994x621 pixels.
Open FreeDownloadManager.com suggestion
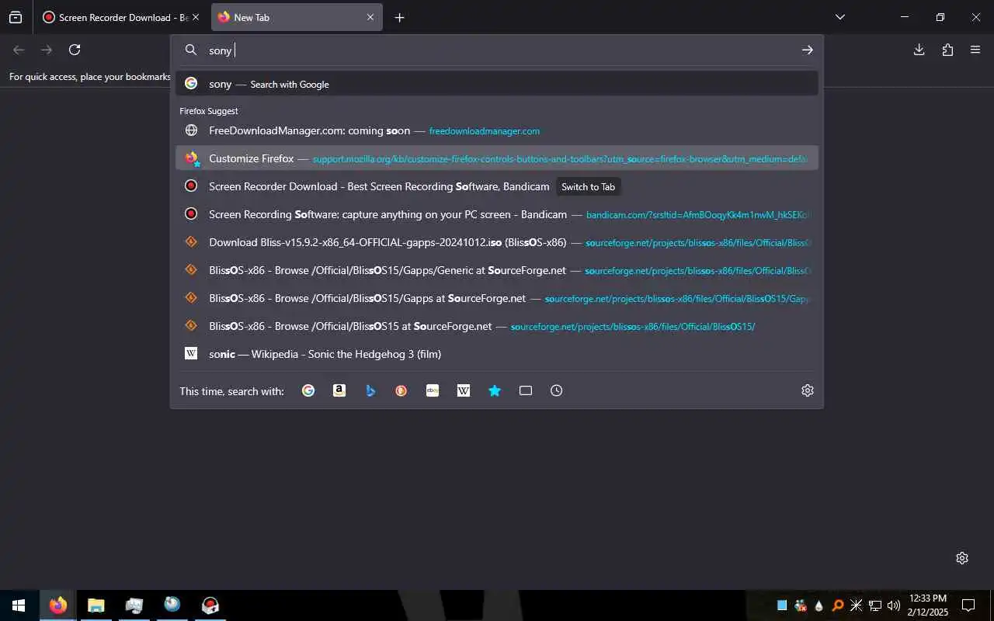click(x=497, y=130)
